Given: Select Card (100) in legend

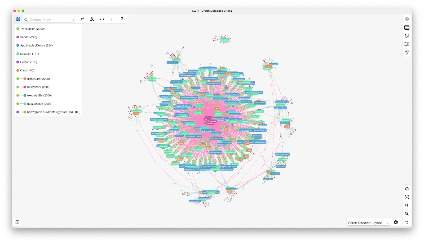Looking at the screenshot, I should [x=25, y=71].
